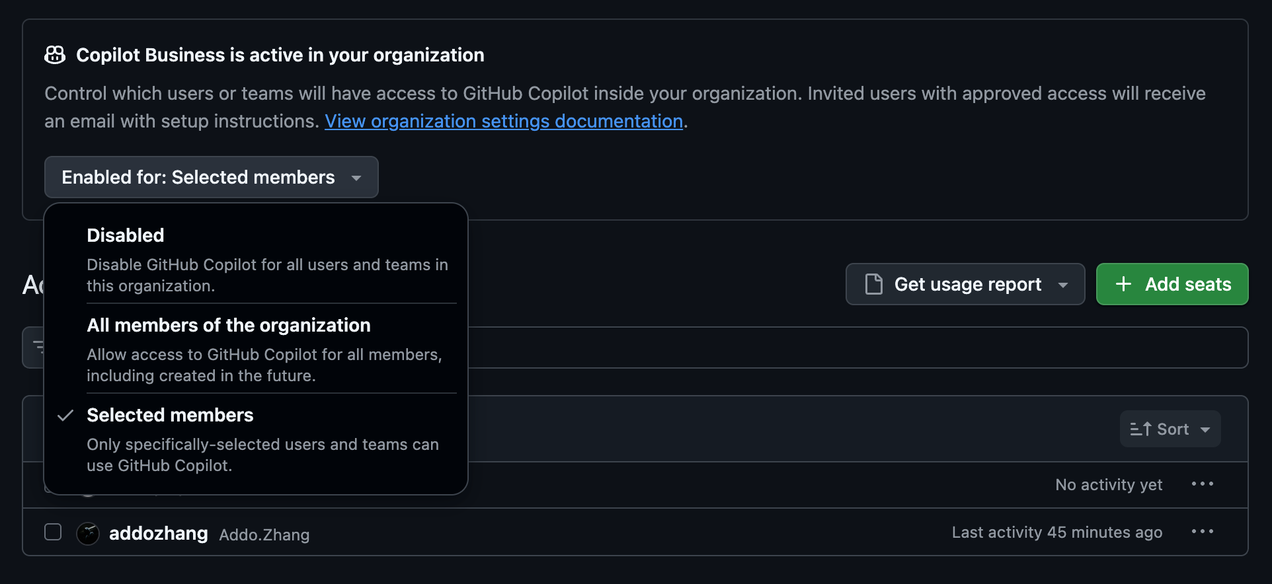Click the checkmark icon beside Selected members
This screenshot has width=1272, height=584.
(65, 416)
